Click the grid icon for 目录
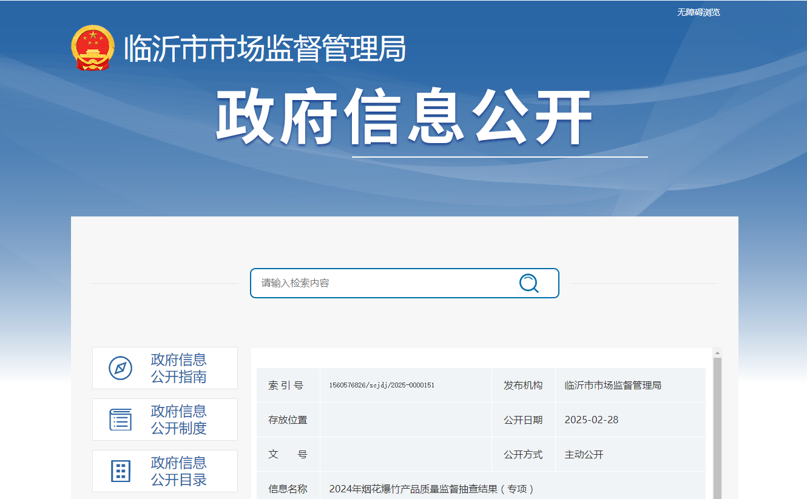 pos(120,471)
